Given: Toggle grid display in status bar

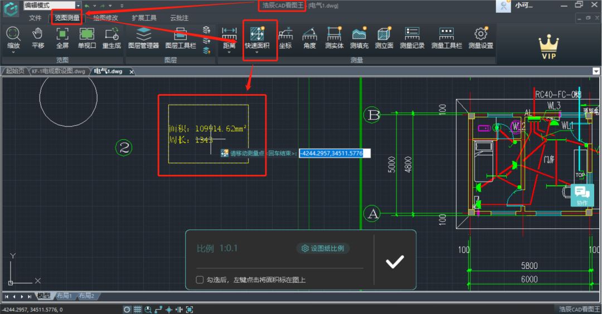Looking at the screenshot, I should (x=138, y=310).
